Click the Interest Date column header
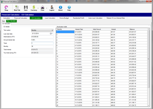Viewport: 153px width, 109px height. (83, 29)
